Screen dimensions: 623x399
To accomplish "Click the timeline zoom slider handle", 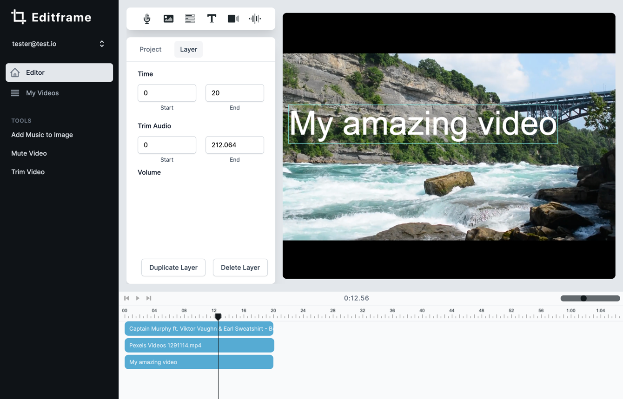I will (583, 298).
